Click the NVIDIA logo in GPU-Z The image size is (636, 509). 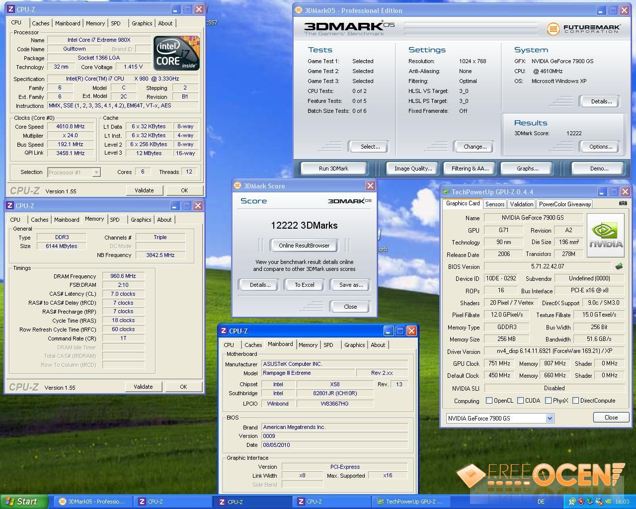click(x=606, y=236)
